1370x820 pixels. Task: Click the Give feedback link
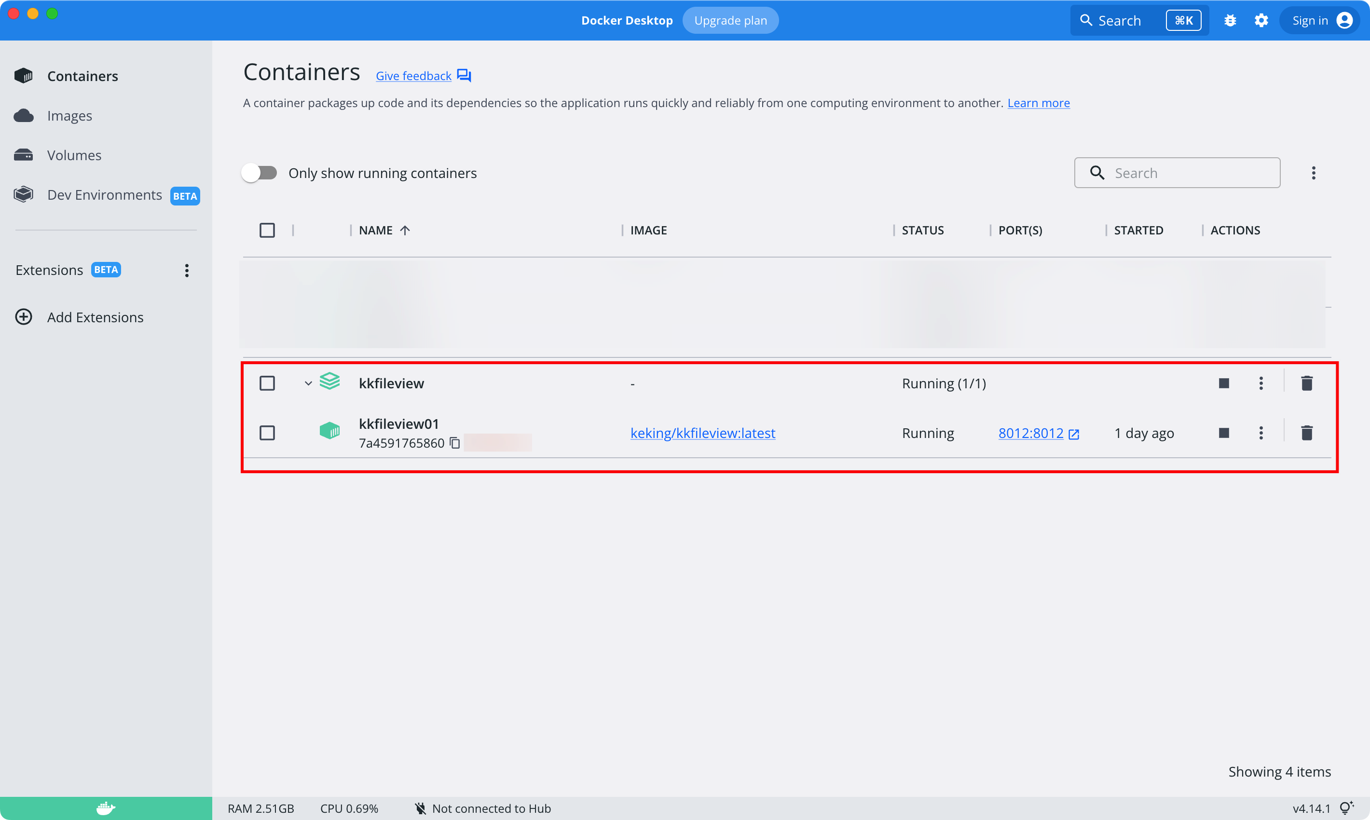pos(413,76)
